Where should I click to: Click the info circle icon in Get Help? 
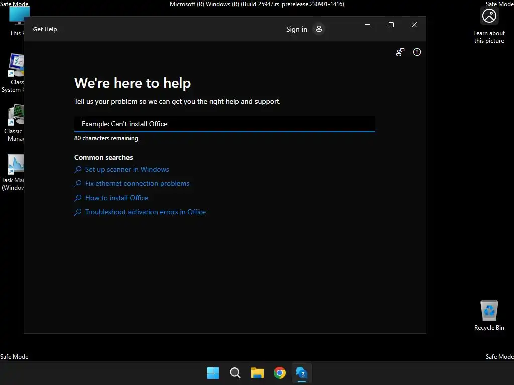(x=417, y=52)
